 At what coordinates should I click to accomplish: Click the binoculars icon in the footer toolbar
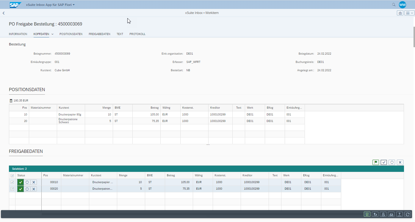click(x=391, y=214)
